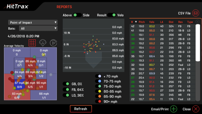Select hit row 23 with 345 distance
Viewport: 202px width, 114px height.
[162, 95]
